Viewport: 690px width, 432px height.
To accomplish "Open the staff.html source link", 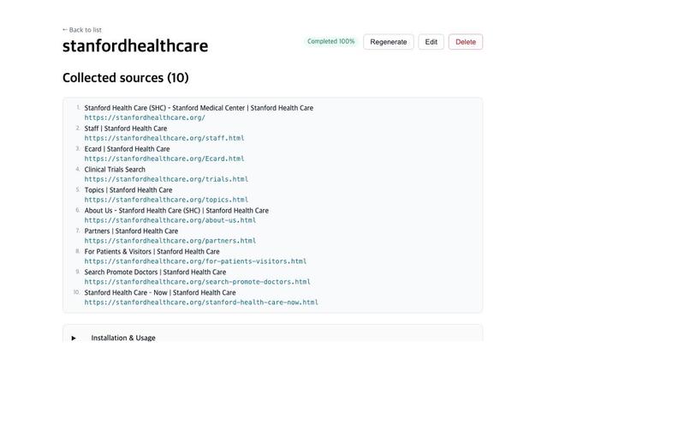I will pyautogui.click(x=164, y=138).
